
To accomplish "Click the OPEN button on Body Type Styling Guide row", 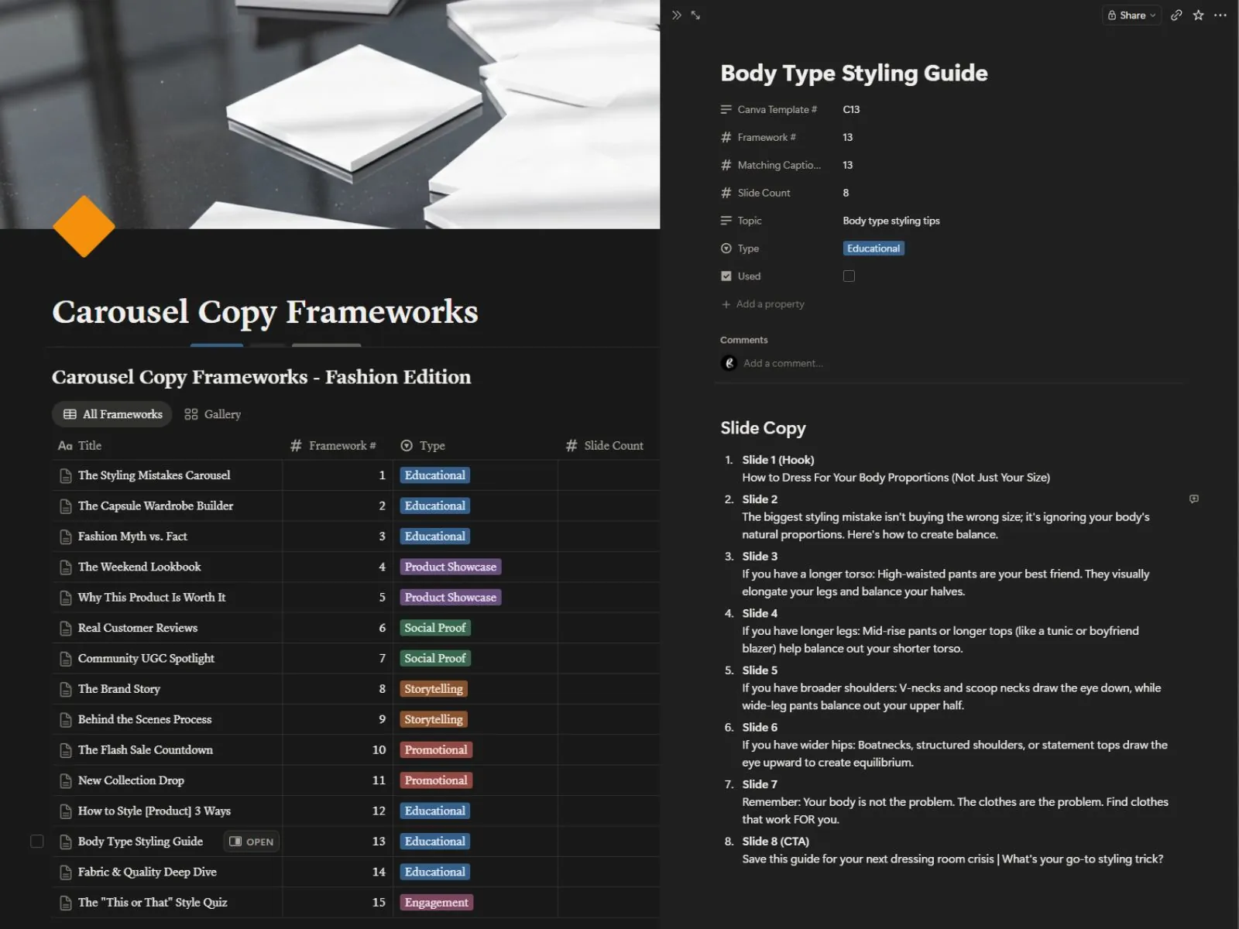I will [x=252, y=842].
